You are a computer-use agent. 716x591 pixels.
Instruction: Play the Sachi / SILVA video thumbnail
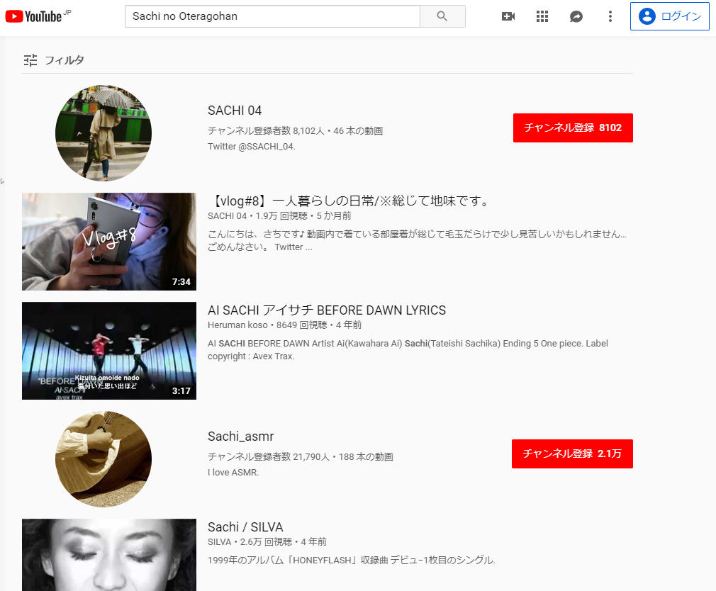(109, 555)
